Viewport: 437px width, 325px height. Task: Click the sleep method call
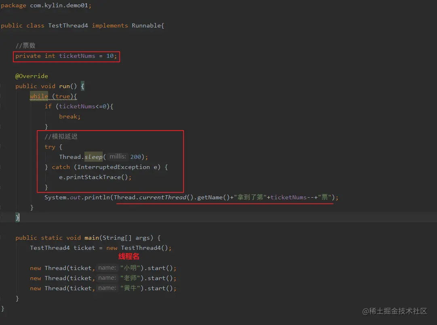click(93, 157)
